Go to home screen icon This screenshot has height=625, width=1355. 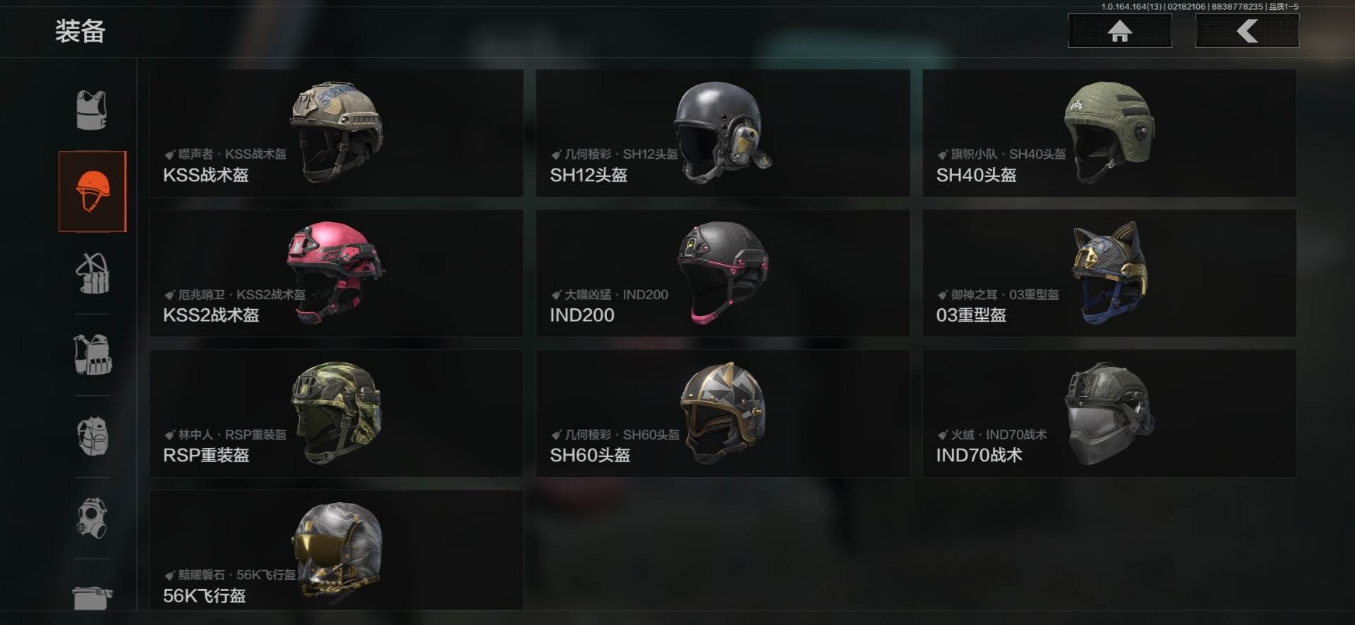pos(1119,31)
